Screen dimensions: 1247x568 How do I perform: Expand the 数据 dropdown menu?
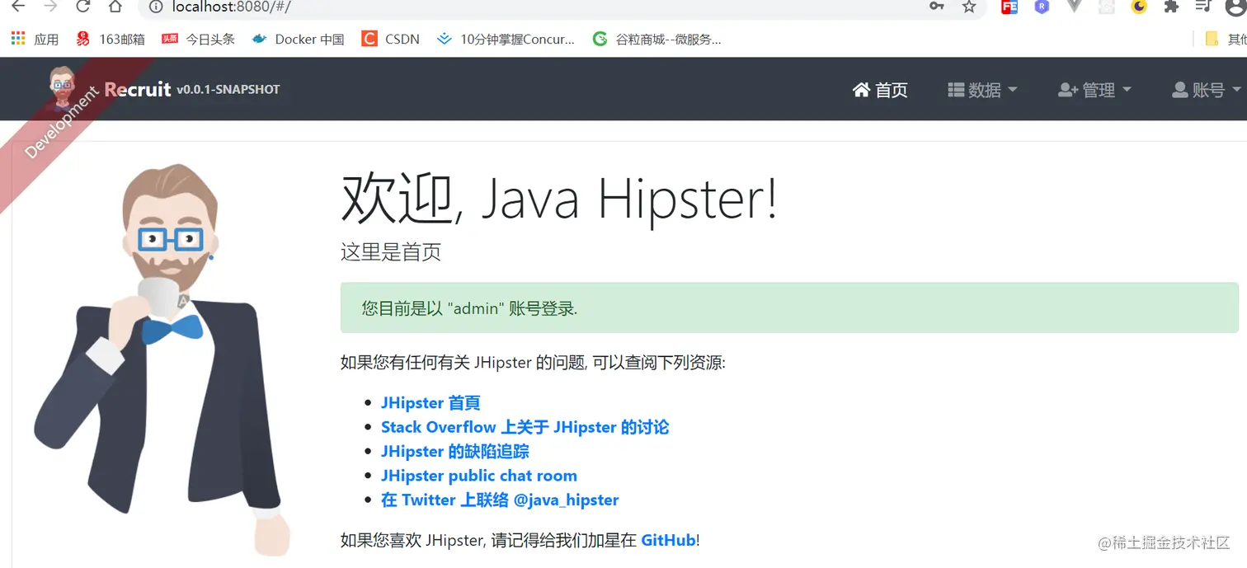[x=982, y=90]
